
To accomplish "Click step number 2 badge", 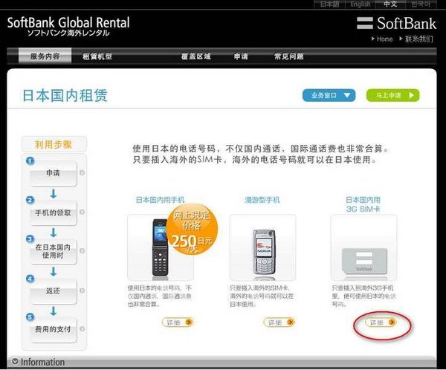I will coord(30,200).
